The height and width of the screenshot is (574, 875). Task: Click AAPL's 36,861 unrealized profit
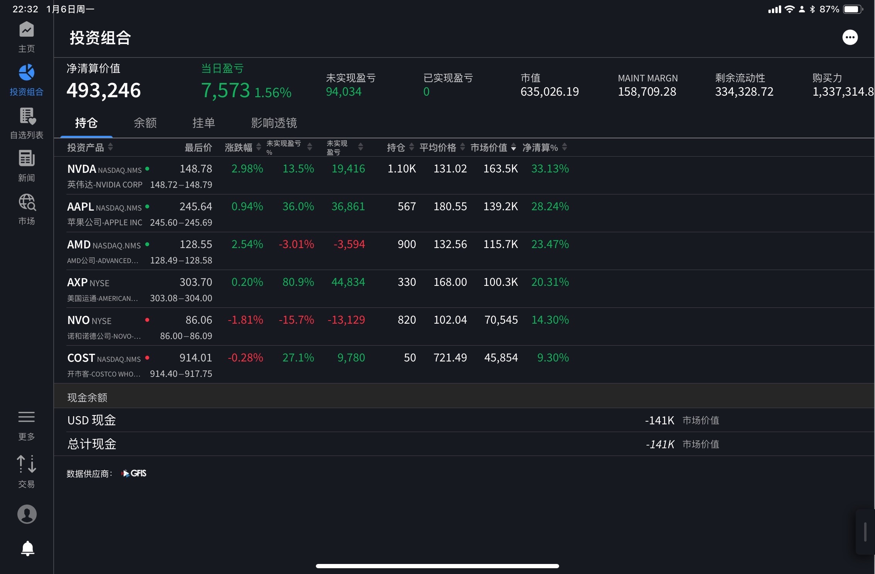(348, 206)
